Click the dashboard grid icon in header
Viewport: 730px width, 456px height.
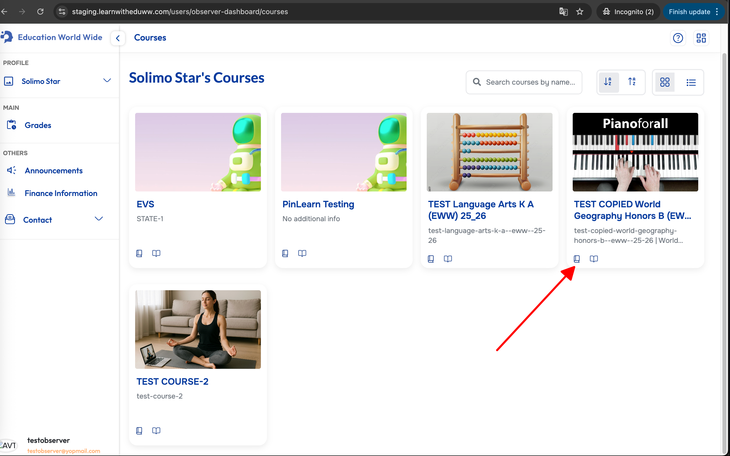pos(701,38)
